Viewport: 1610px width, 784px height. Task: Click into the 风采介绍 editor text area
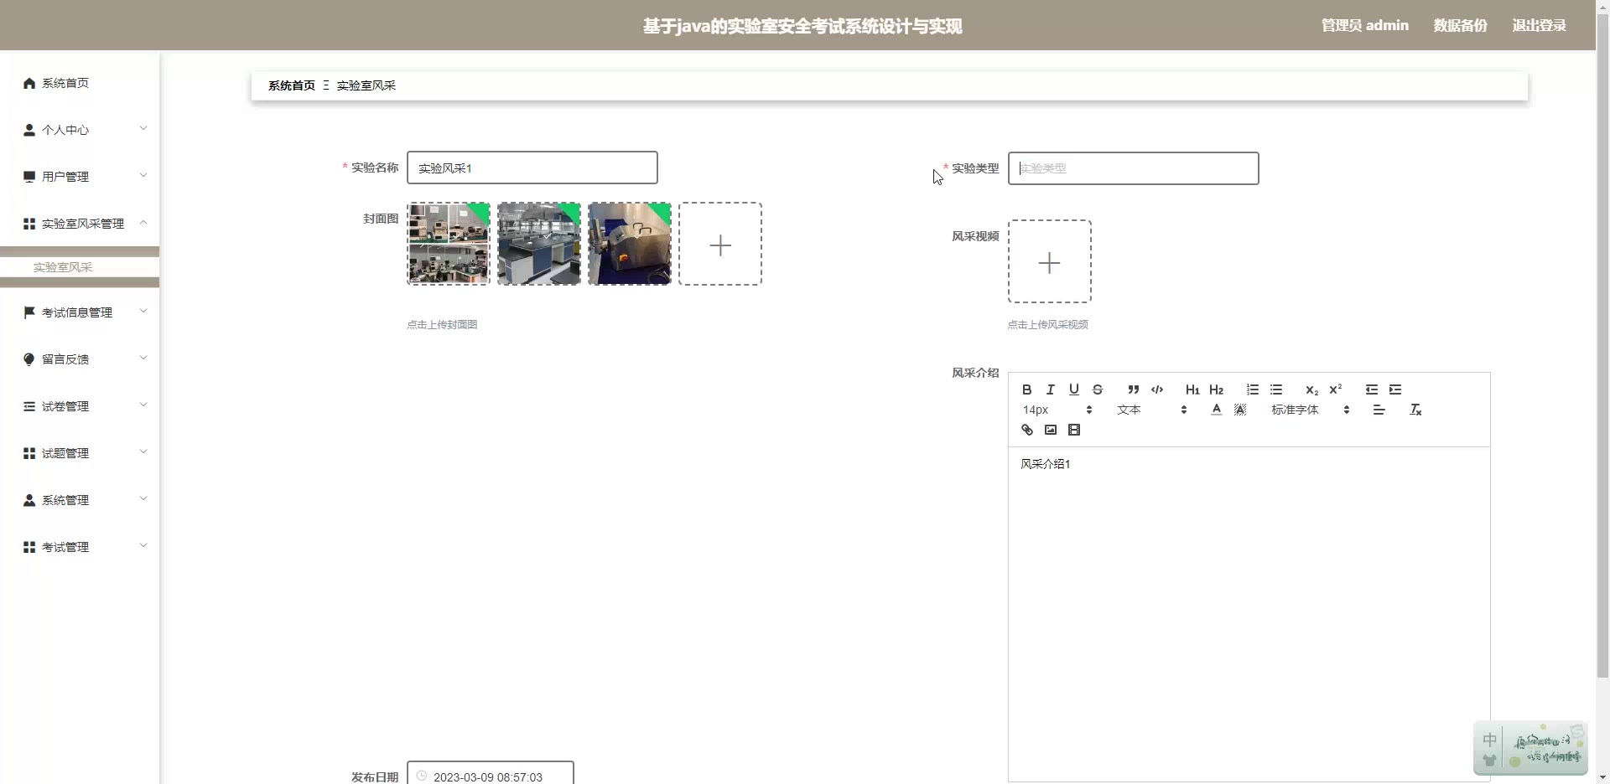[1249, 613]
